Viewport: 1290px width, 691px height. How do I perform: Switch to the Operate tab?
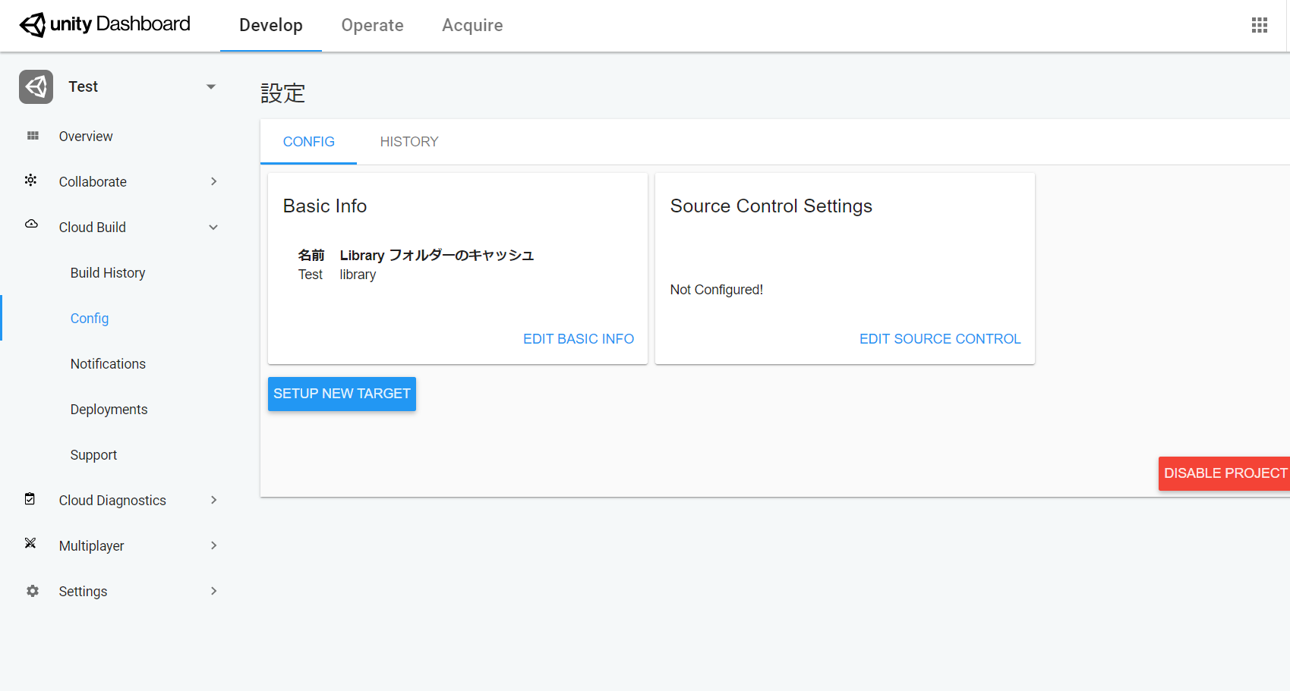[x=372, y=26]
